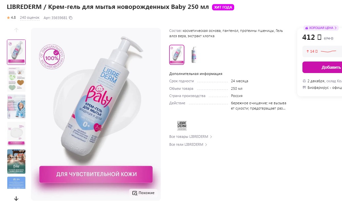342x201 pixels.
Task: Click the down arrow below thumbnail gallery
Action: 16,198
